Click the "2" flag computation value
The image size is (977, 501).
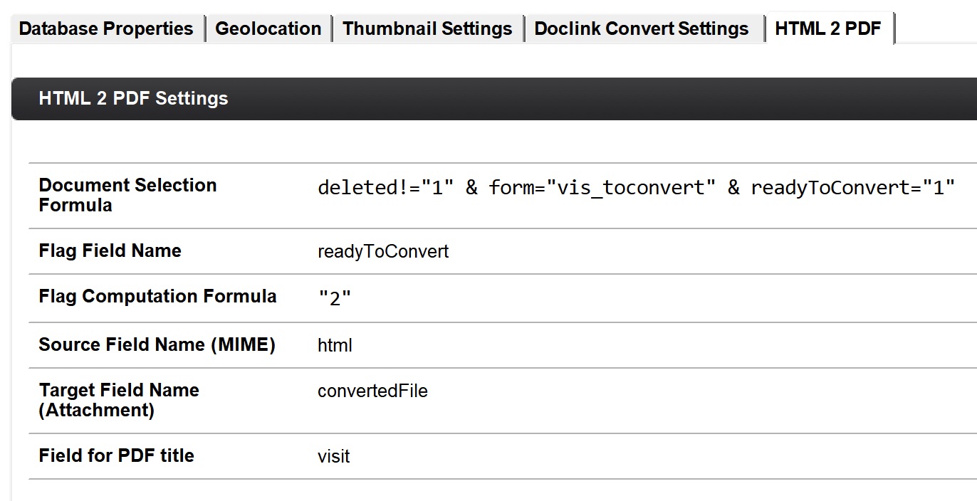pos(335,298)
